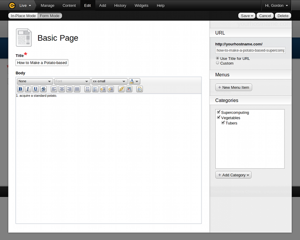
Task: Insert a bulleted list
Action: (x=88, y=89)
